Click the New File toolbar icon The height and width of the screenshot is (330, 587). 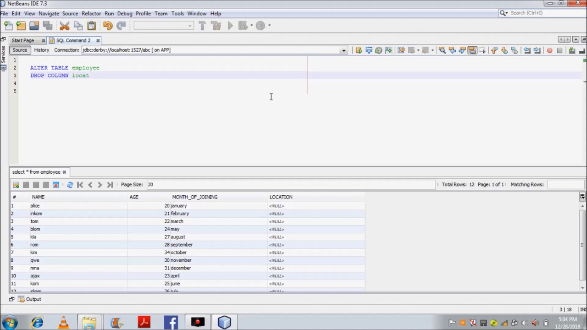[x=8, y=26]
